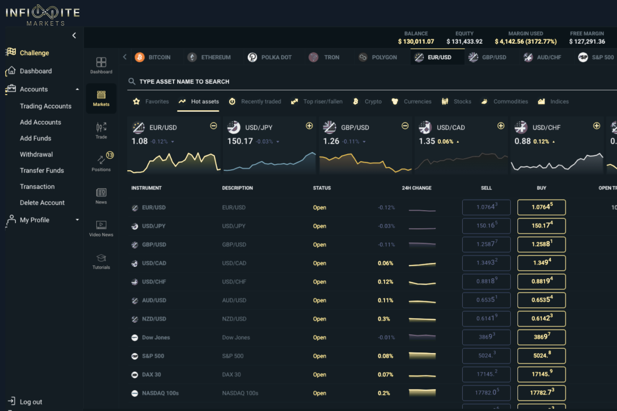Screen dimensions: 617x411
Task: Add USD/JPY card with plus icon
Action: click(309, 126)
